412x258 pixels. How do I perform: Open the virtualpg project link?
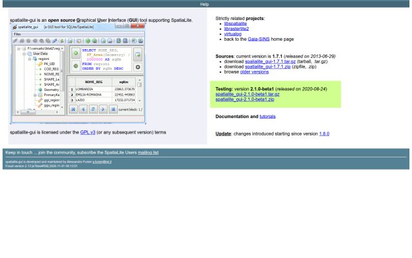pos(232,34)
